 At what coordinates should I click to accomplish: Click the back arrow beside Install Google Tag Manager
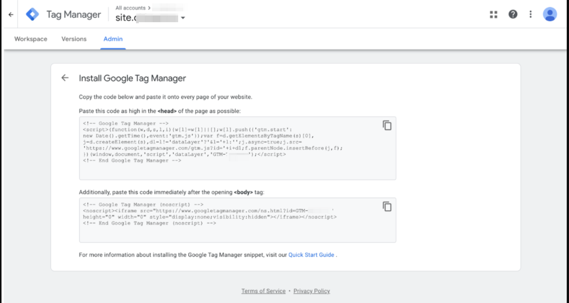click(x=65, y=77)
